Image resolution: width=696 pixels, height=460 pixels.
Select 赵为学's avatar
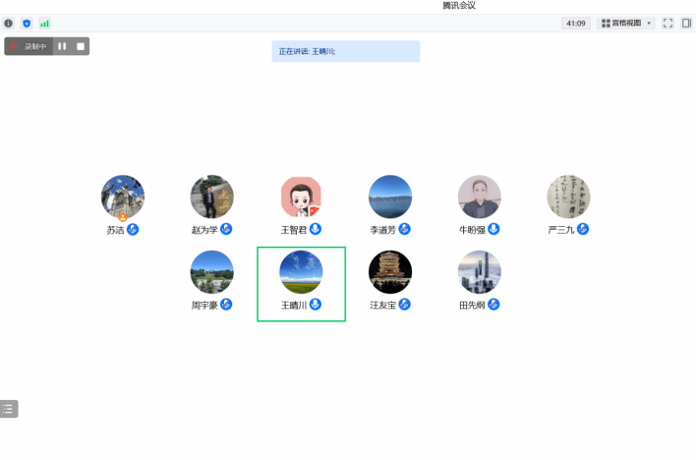click(211, 197)
